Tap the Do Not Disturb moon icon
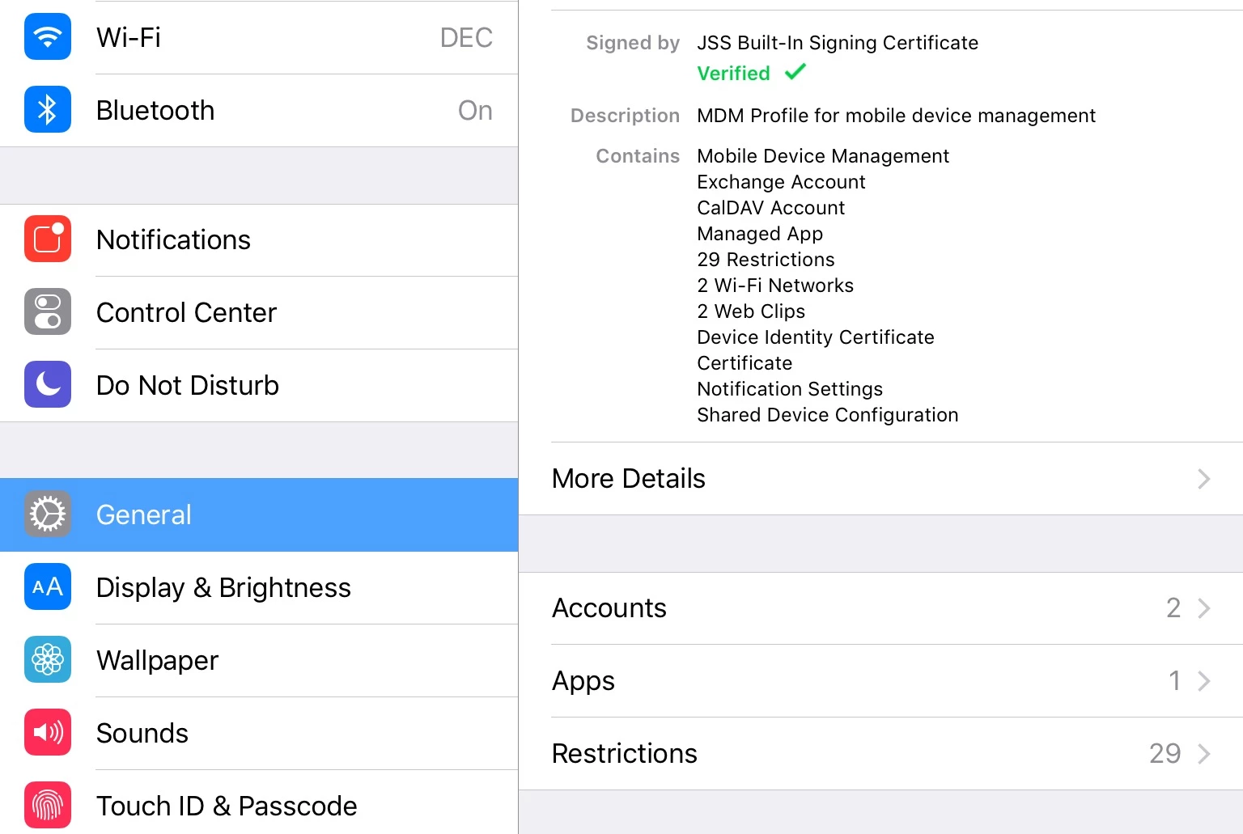This screenshot has width=1243, height=834. 48,385
